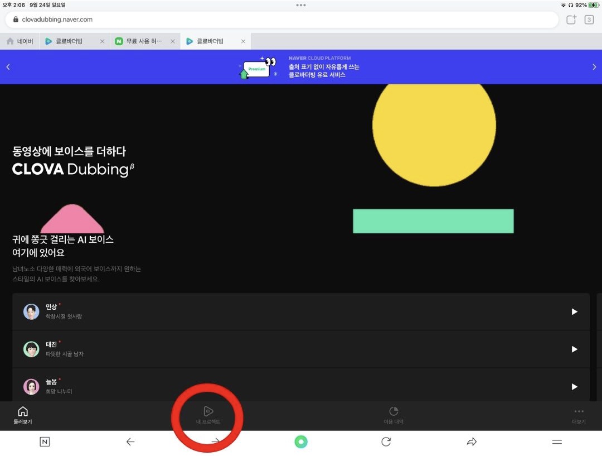Close the active 클로바더빙 tab
The height and width of the screenshot is (456, 602).
[x=243, y=41]
